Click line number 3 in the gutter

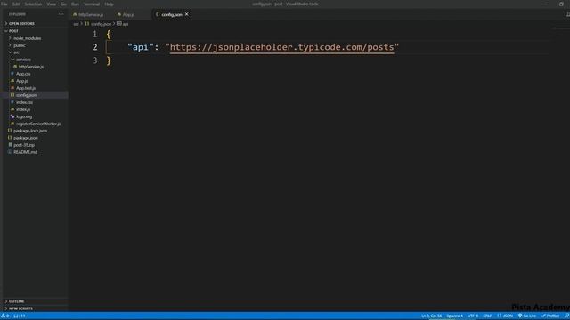[x=95, y=60]
